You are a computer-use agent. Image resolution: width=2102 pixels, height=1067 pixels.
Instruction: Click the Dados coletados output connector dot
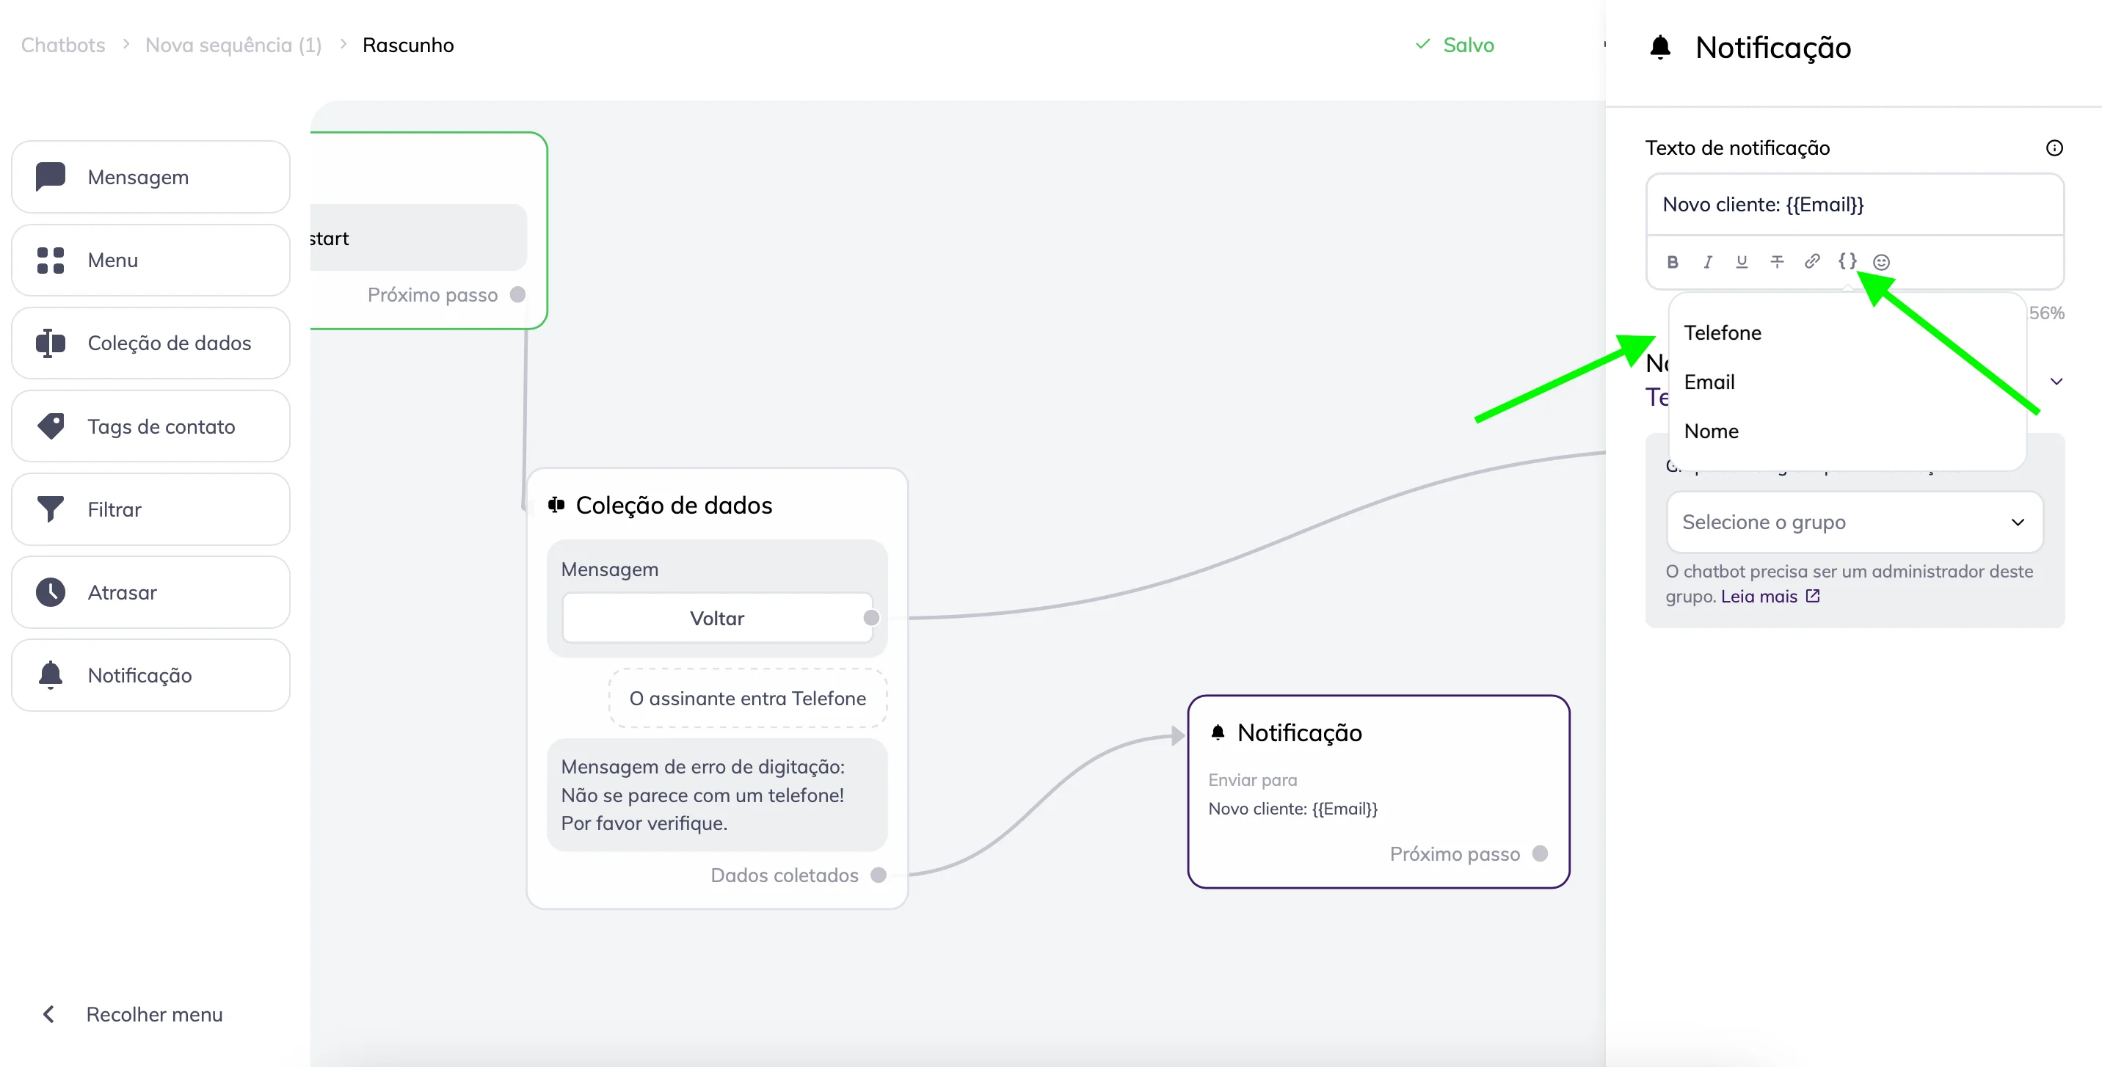[878, 875]
